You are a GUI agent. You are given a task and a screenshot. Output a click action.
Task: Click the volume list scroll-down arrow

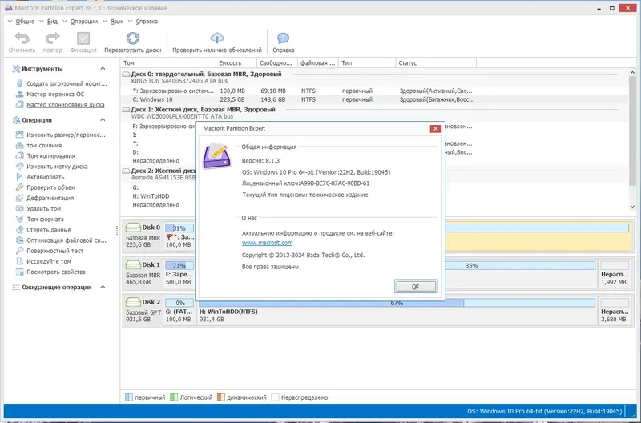point(632,207)
